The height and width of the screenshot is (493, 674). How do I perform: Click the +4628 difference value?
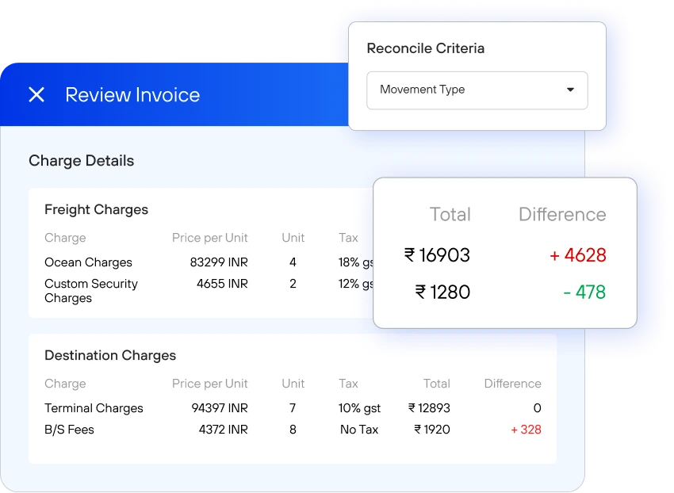[576, 255]
